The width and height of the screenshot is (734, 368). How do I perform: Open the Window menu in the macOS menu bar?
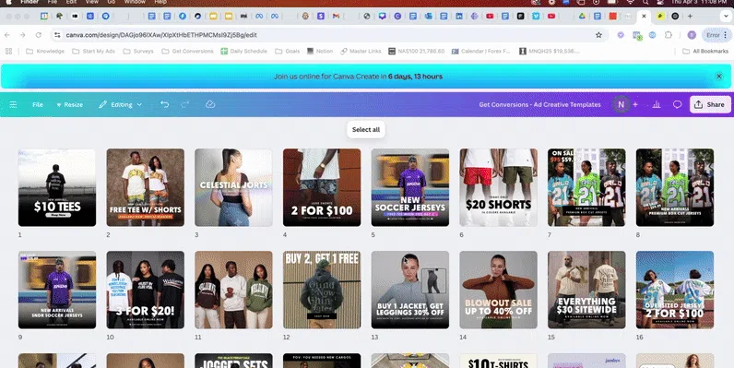[135, 2]
